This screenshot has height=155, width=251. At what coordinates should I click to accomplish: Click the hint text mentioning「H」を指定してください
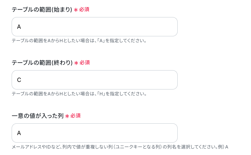coord(79,94)
